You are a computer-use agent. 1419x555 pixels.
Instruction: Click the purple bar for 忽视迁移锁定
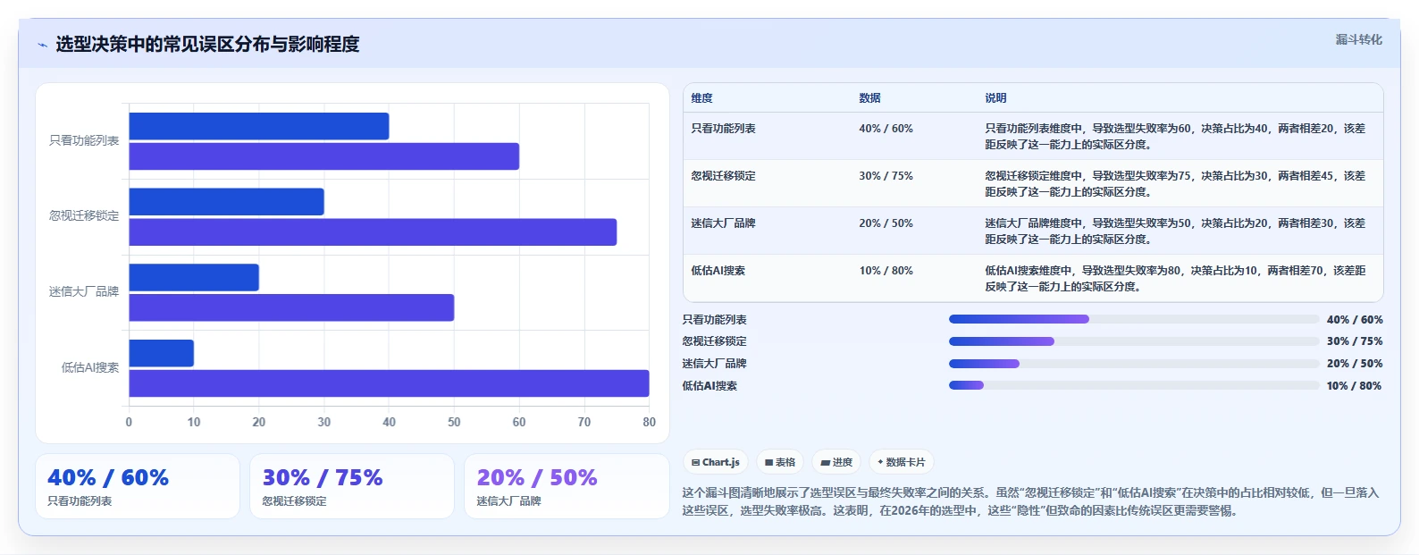pos(373,232)
